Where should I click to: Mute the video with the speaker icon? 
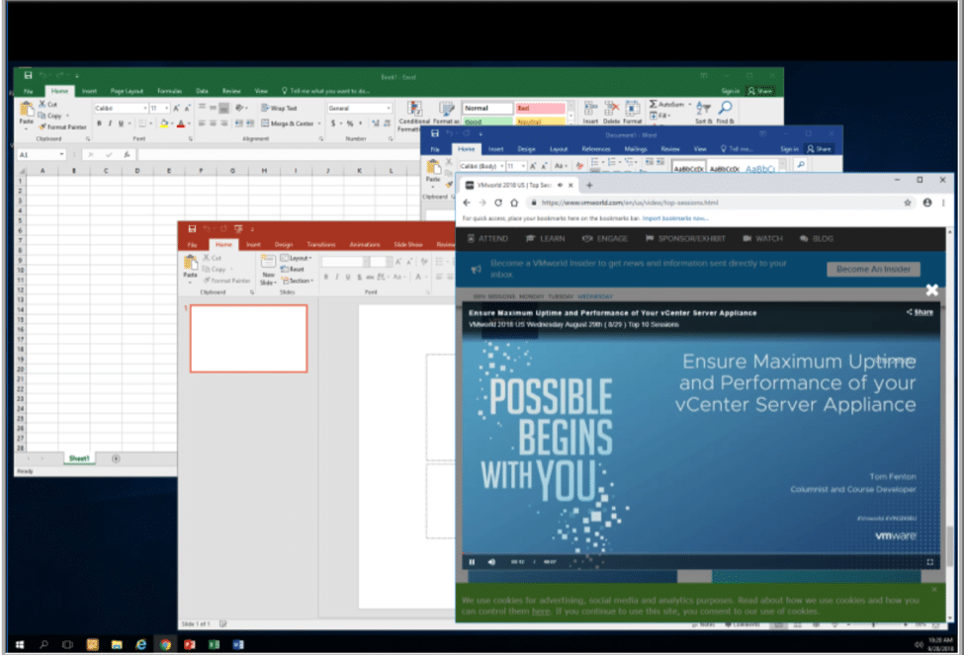[x=491, y=561]
